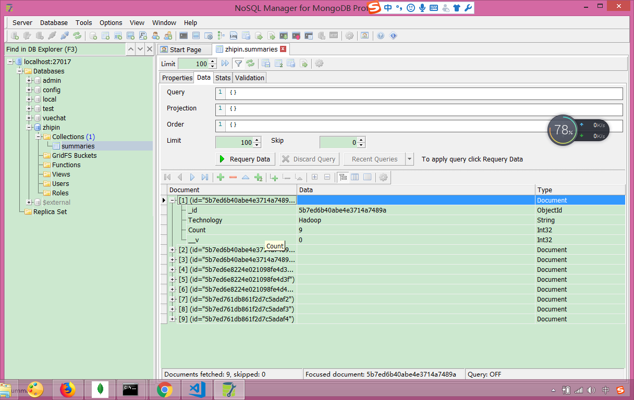Collapse document [1] row
This screenshot has width=634, height=400.
172,200
